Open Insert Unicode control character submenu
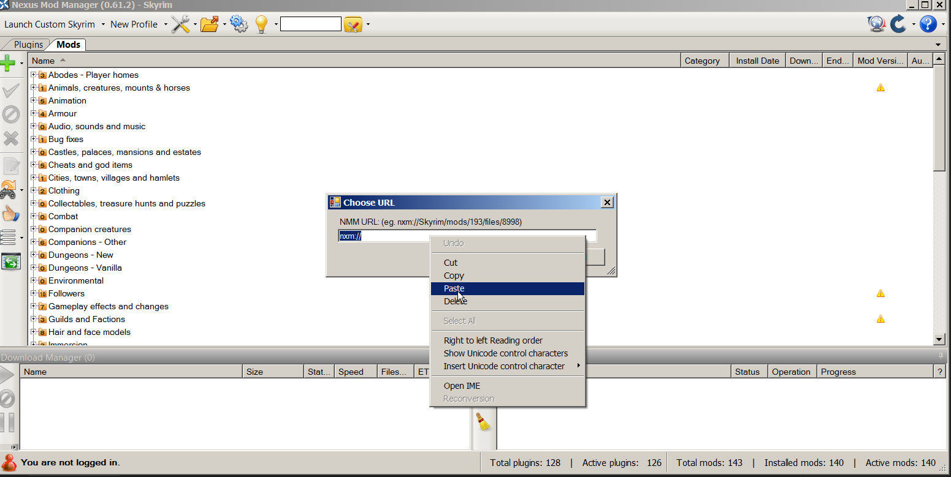Image resolution: width=951 pixels, height=477 pixels. [508, 366]
